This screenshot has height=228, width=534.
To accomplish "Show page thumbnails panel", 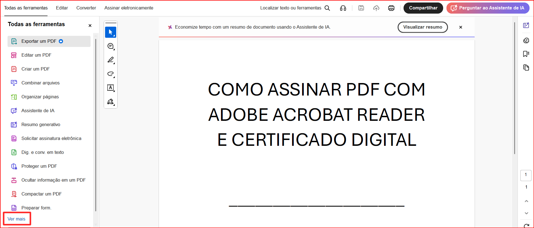I will click(x=526, y=67).
